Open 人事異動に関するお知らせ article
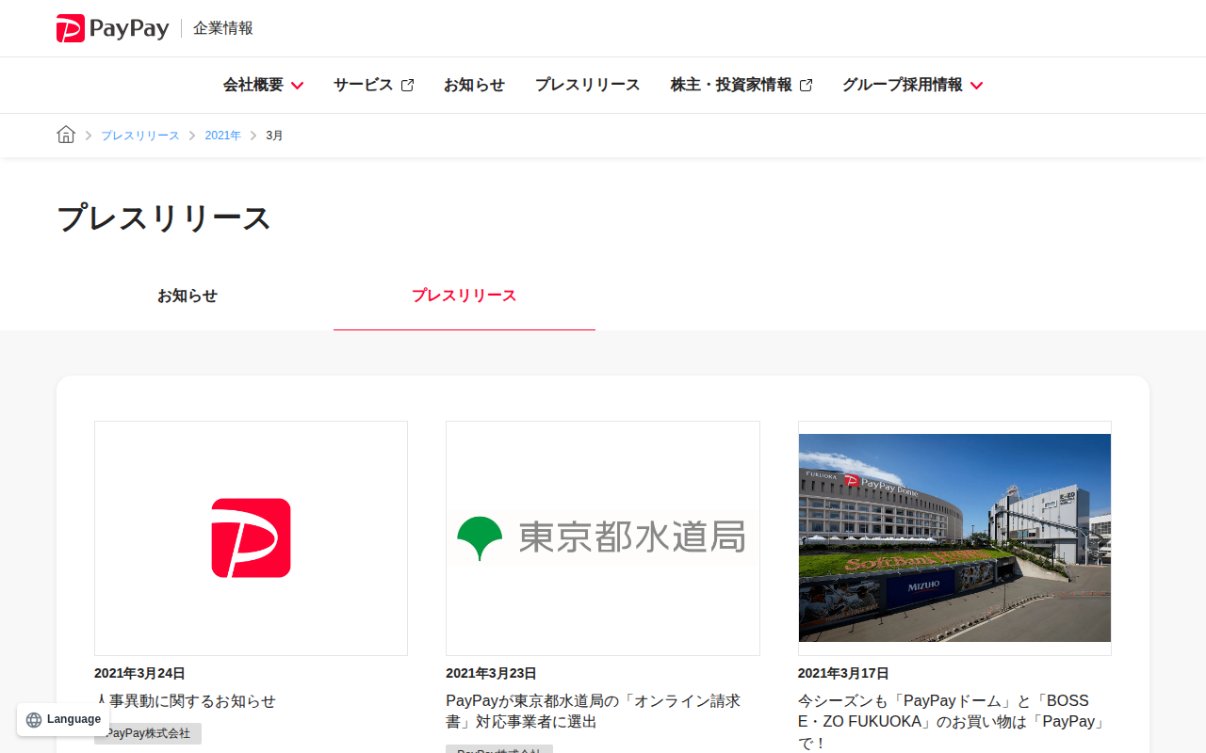The image size is (1206, 753). point(186,701)
